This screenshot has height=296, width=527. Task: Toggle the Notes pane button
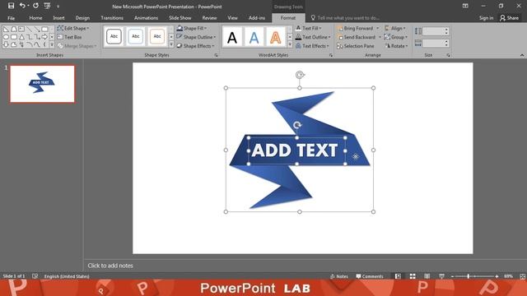tap(338, 276)
